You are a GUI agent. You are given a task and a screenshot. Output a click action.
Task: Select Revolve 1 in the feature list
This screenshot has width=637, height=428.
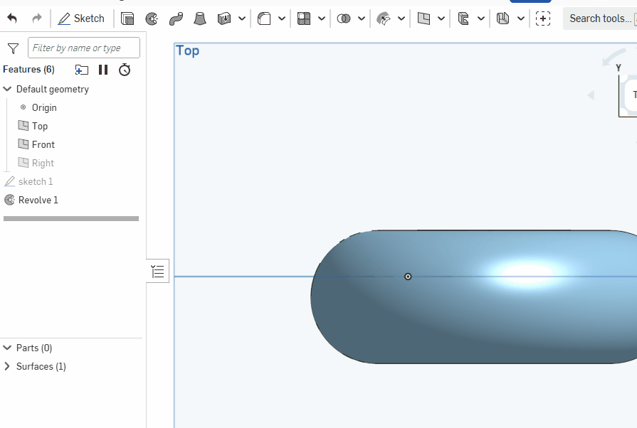coord(38,200)
